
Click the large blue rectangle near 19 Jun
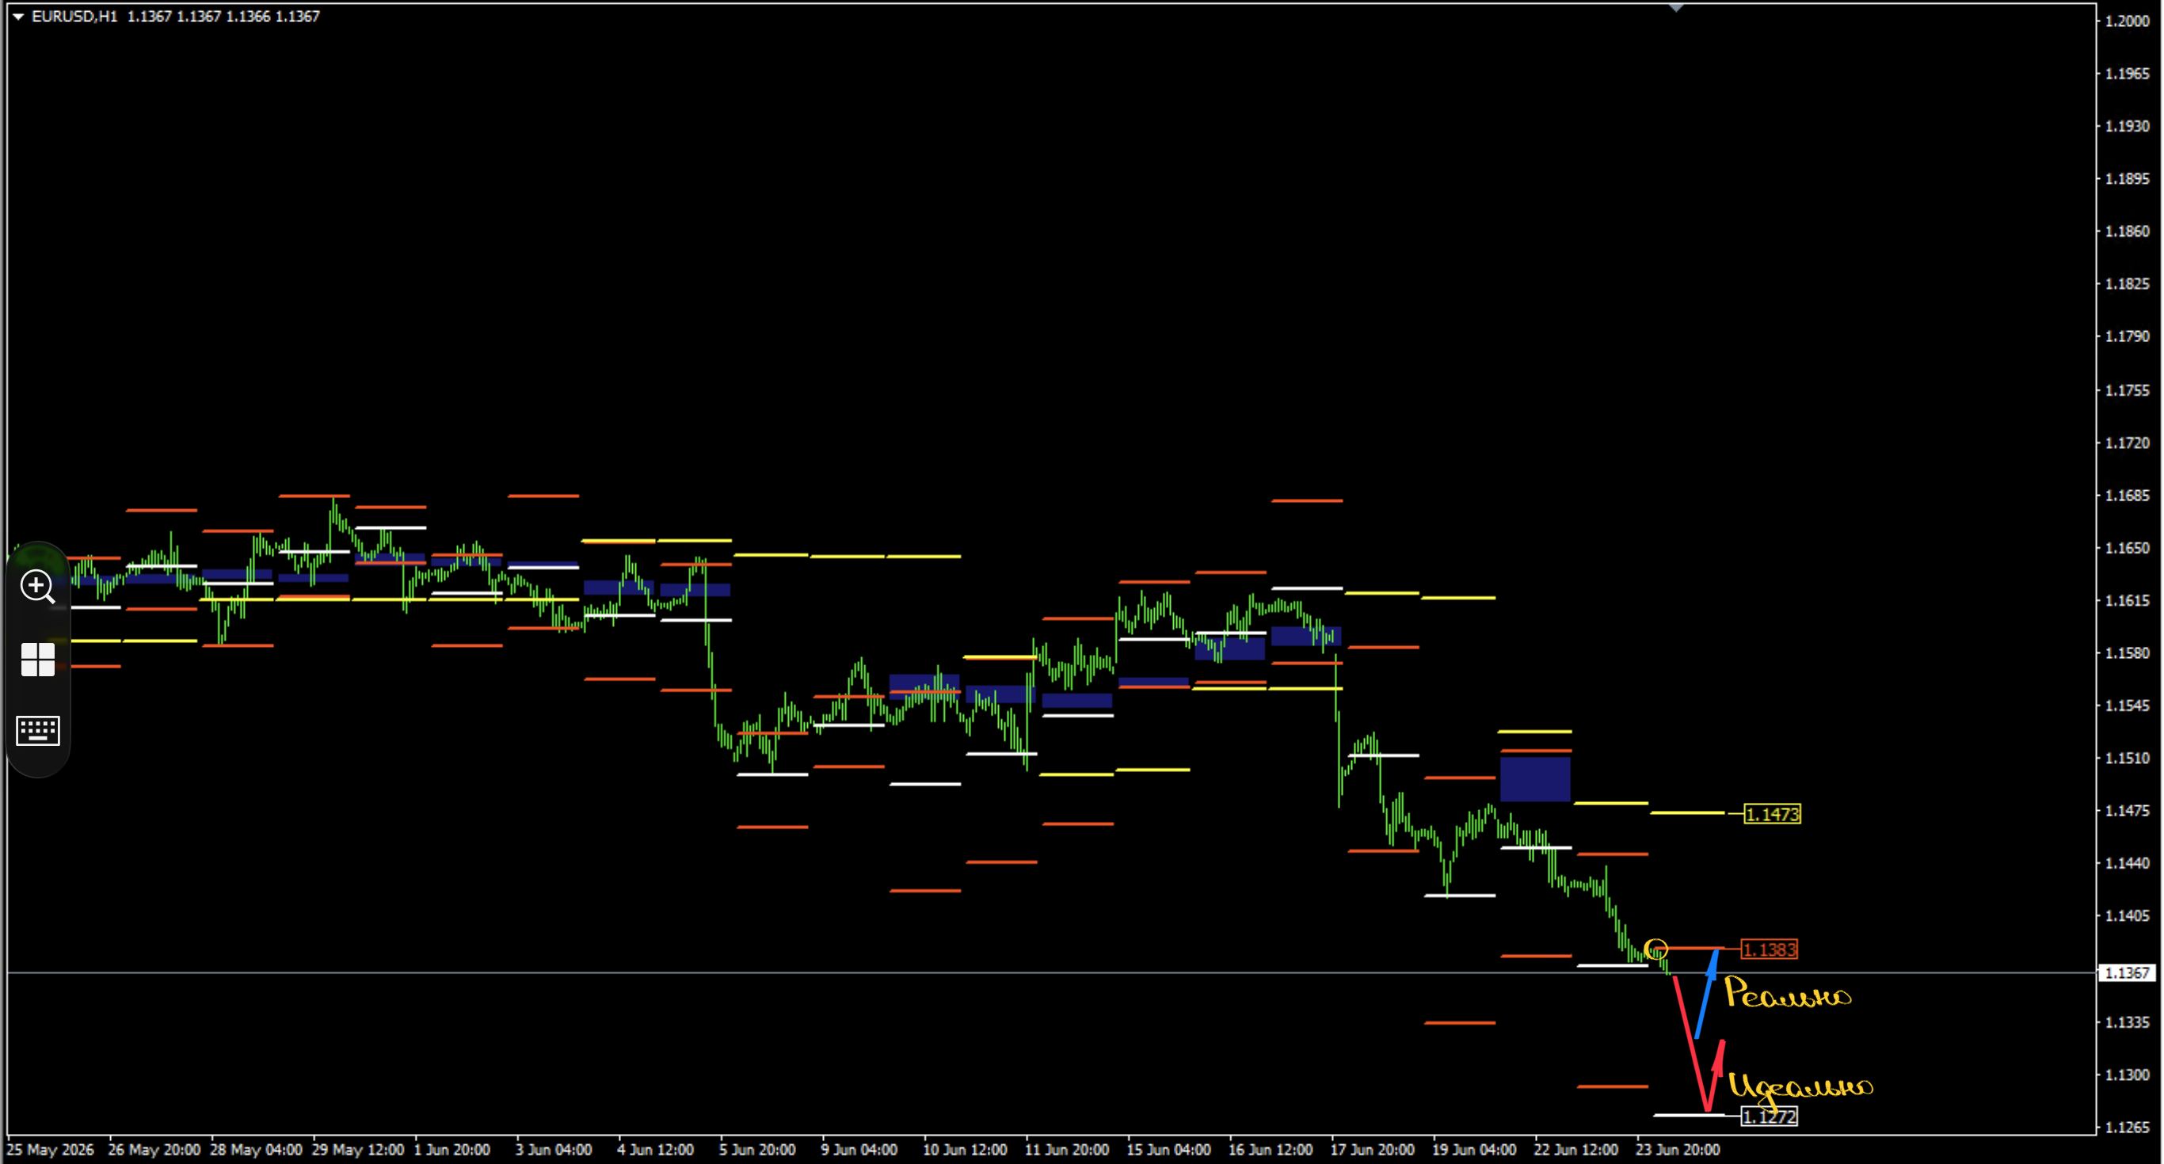click(1536, 779)
